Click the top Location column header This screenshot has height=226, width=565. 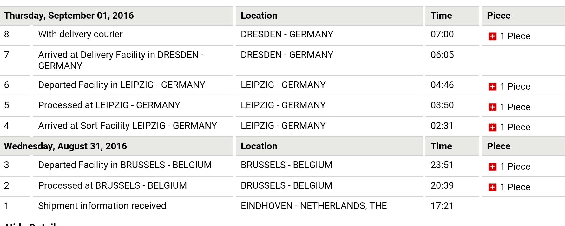tap(259, 16)
